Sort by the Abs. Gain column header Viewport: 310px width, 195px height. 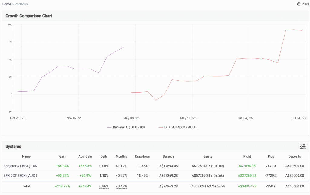pos(84,156)
